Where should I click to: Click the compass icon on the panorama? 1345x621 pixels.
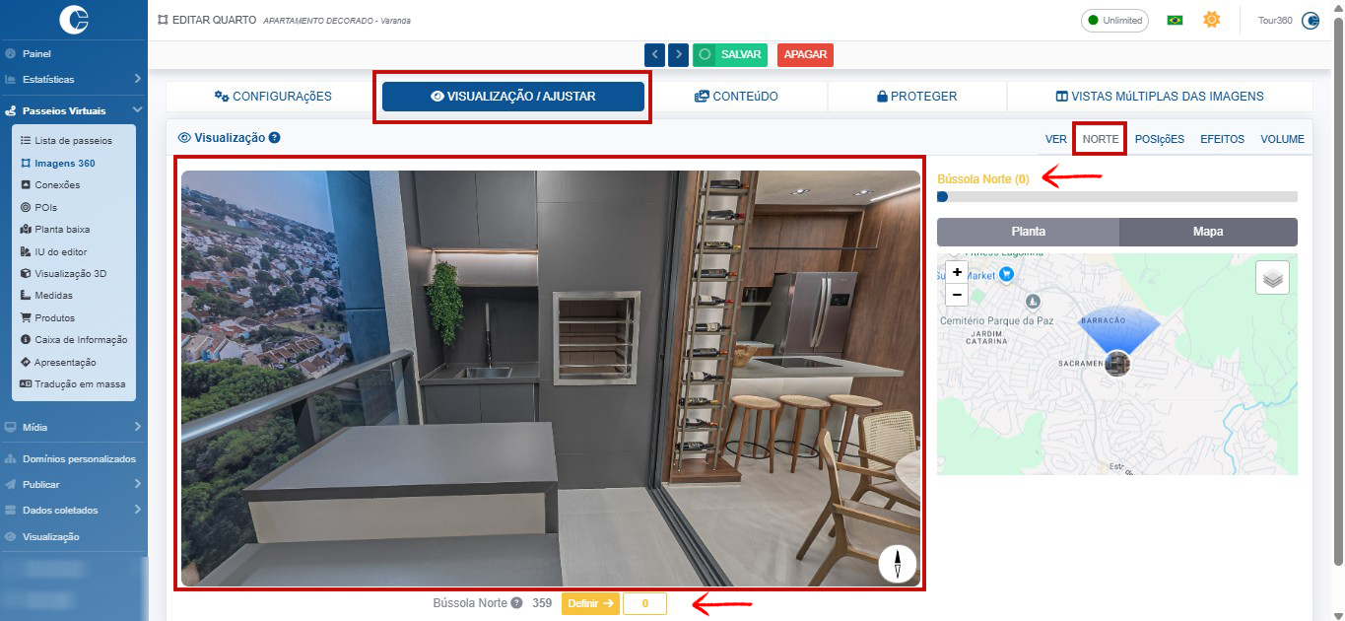pyautogui.click(x=898, y=564)
